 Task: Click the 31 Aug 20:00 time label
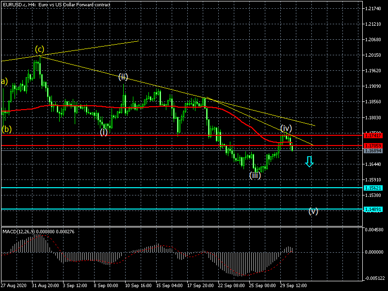45,286
